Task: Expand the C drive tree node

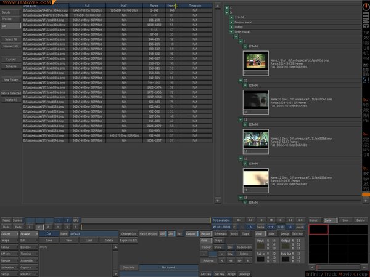Action: (226, 7)
